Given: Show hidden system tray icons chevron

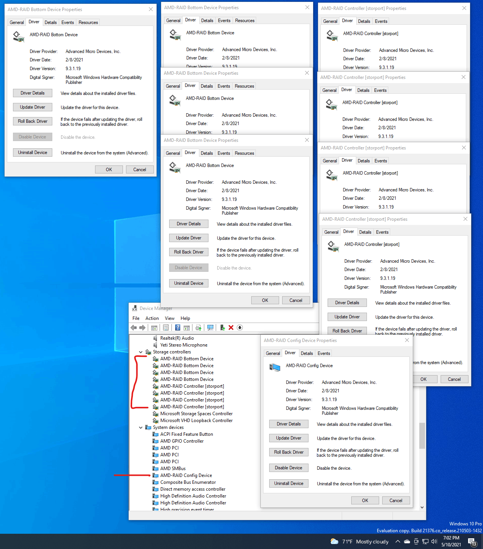Looking at the screenshot, I should (x=397, y=541).
